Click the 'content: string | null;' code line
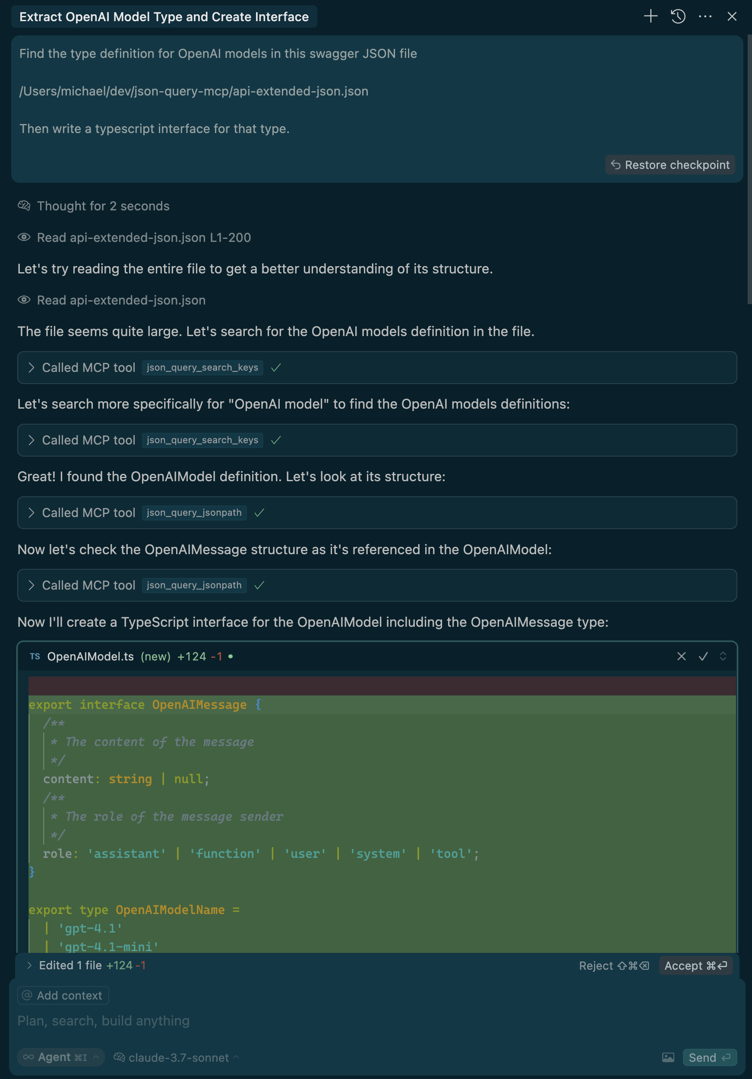The image size is (752, 1079). pyautogui.click(x=126, y=779)
